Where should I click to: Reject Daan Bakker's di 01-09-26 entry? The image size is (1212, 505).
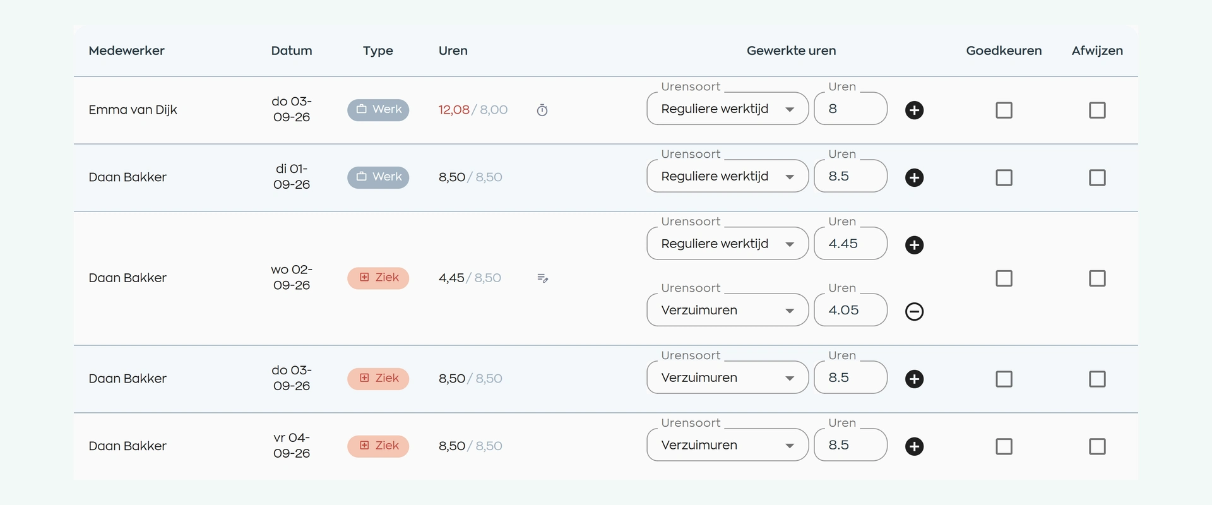[1097, 177]
